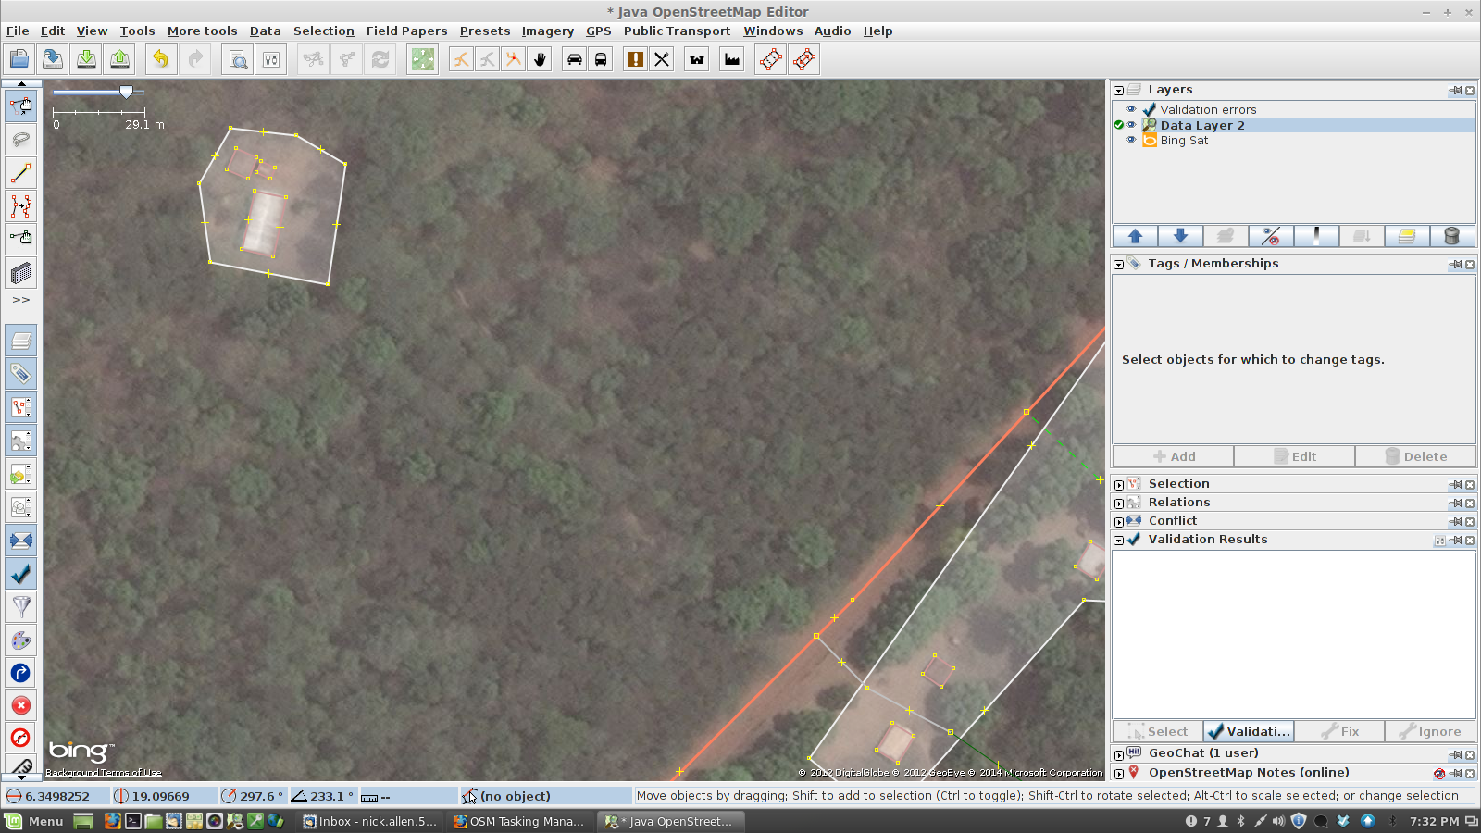Toggle Validation Results panel in left sidebar
The image size is (1481, 833).
(x=21, y=574)
